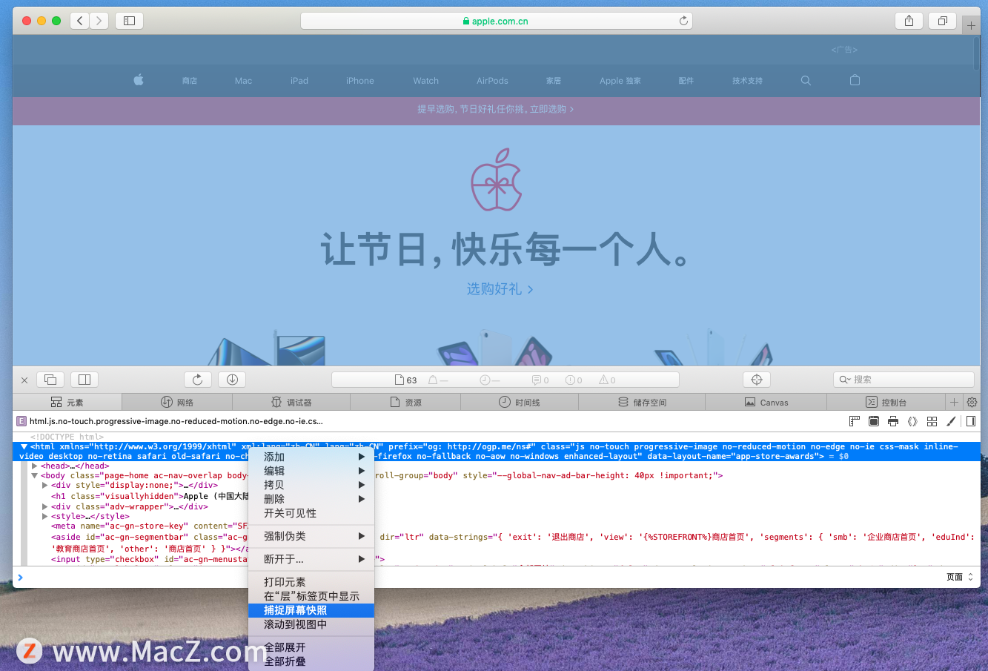The image size is (988, 671).
Task: Select 全部展开 in context menu
Action: 311,647
